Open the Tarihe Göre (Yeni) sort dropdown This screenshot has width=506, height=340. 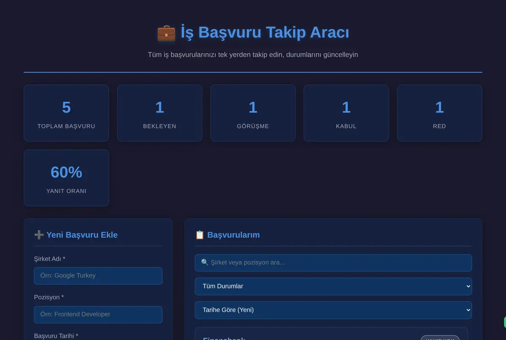click(x=333, y=310)
